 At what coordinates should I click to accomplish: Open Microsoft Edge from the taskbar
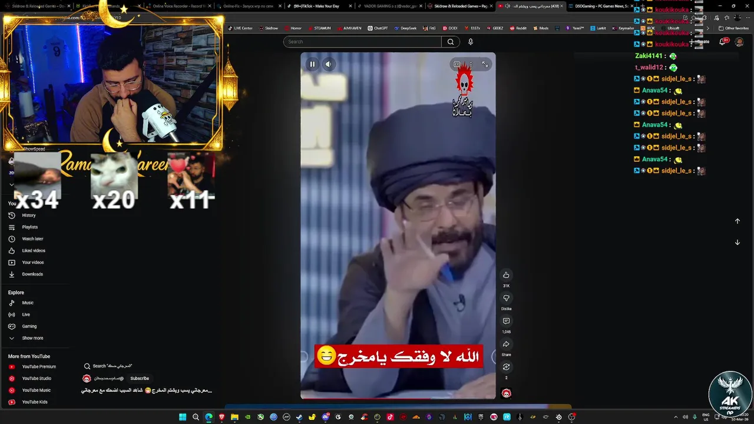pos(209,417)
